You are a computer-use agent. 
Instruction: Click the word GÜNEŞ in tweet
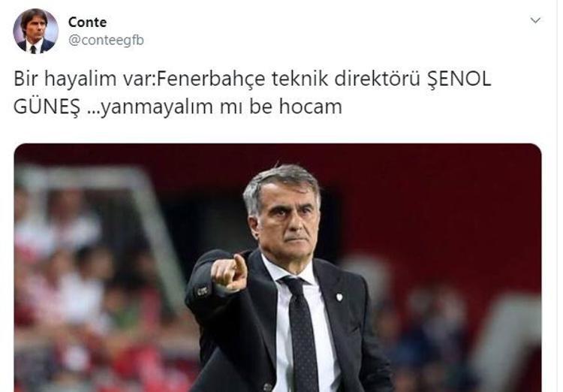coord(47,107)
